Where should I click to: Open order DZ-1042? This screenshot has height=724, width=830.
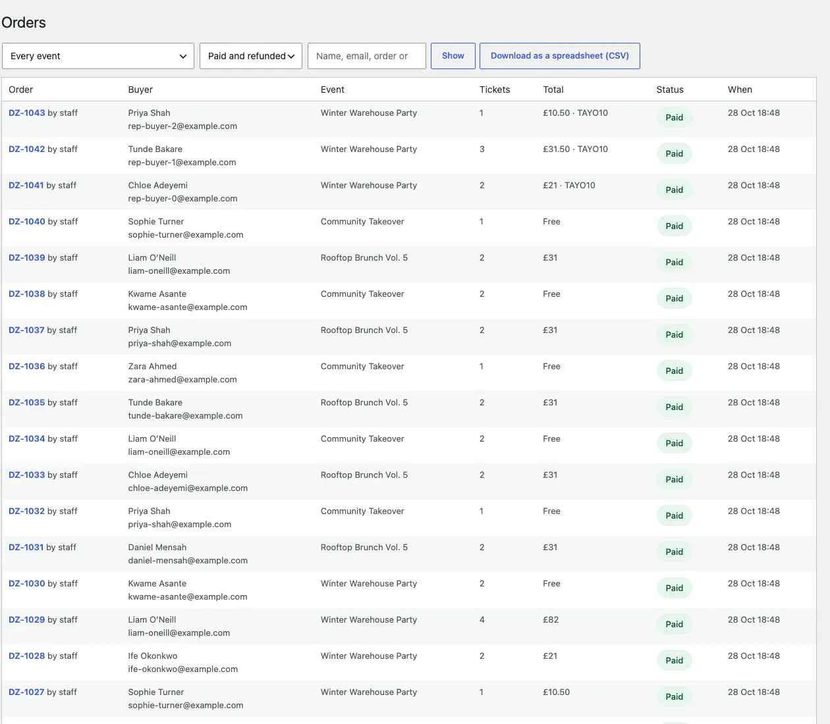coord(27,149)
